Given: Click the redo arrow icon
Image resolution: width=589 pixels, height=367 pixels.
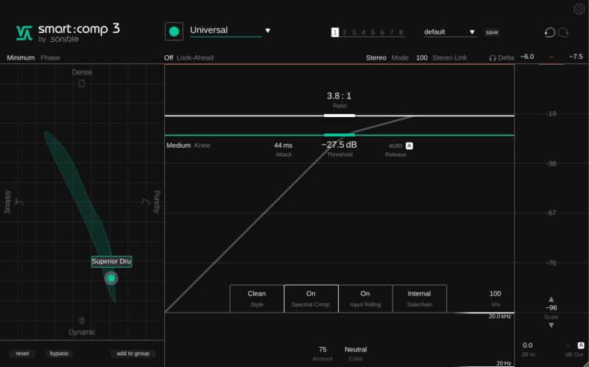Looking at the screenshot, I should click(x=564, y=32).
